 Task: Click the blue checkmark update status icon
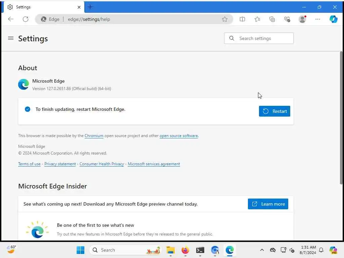point(28,109)
